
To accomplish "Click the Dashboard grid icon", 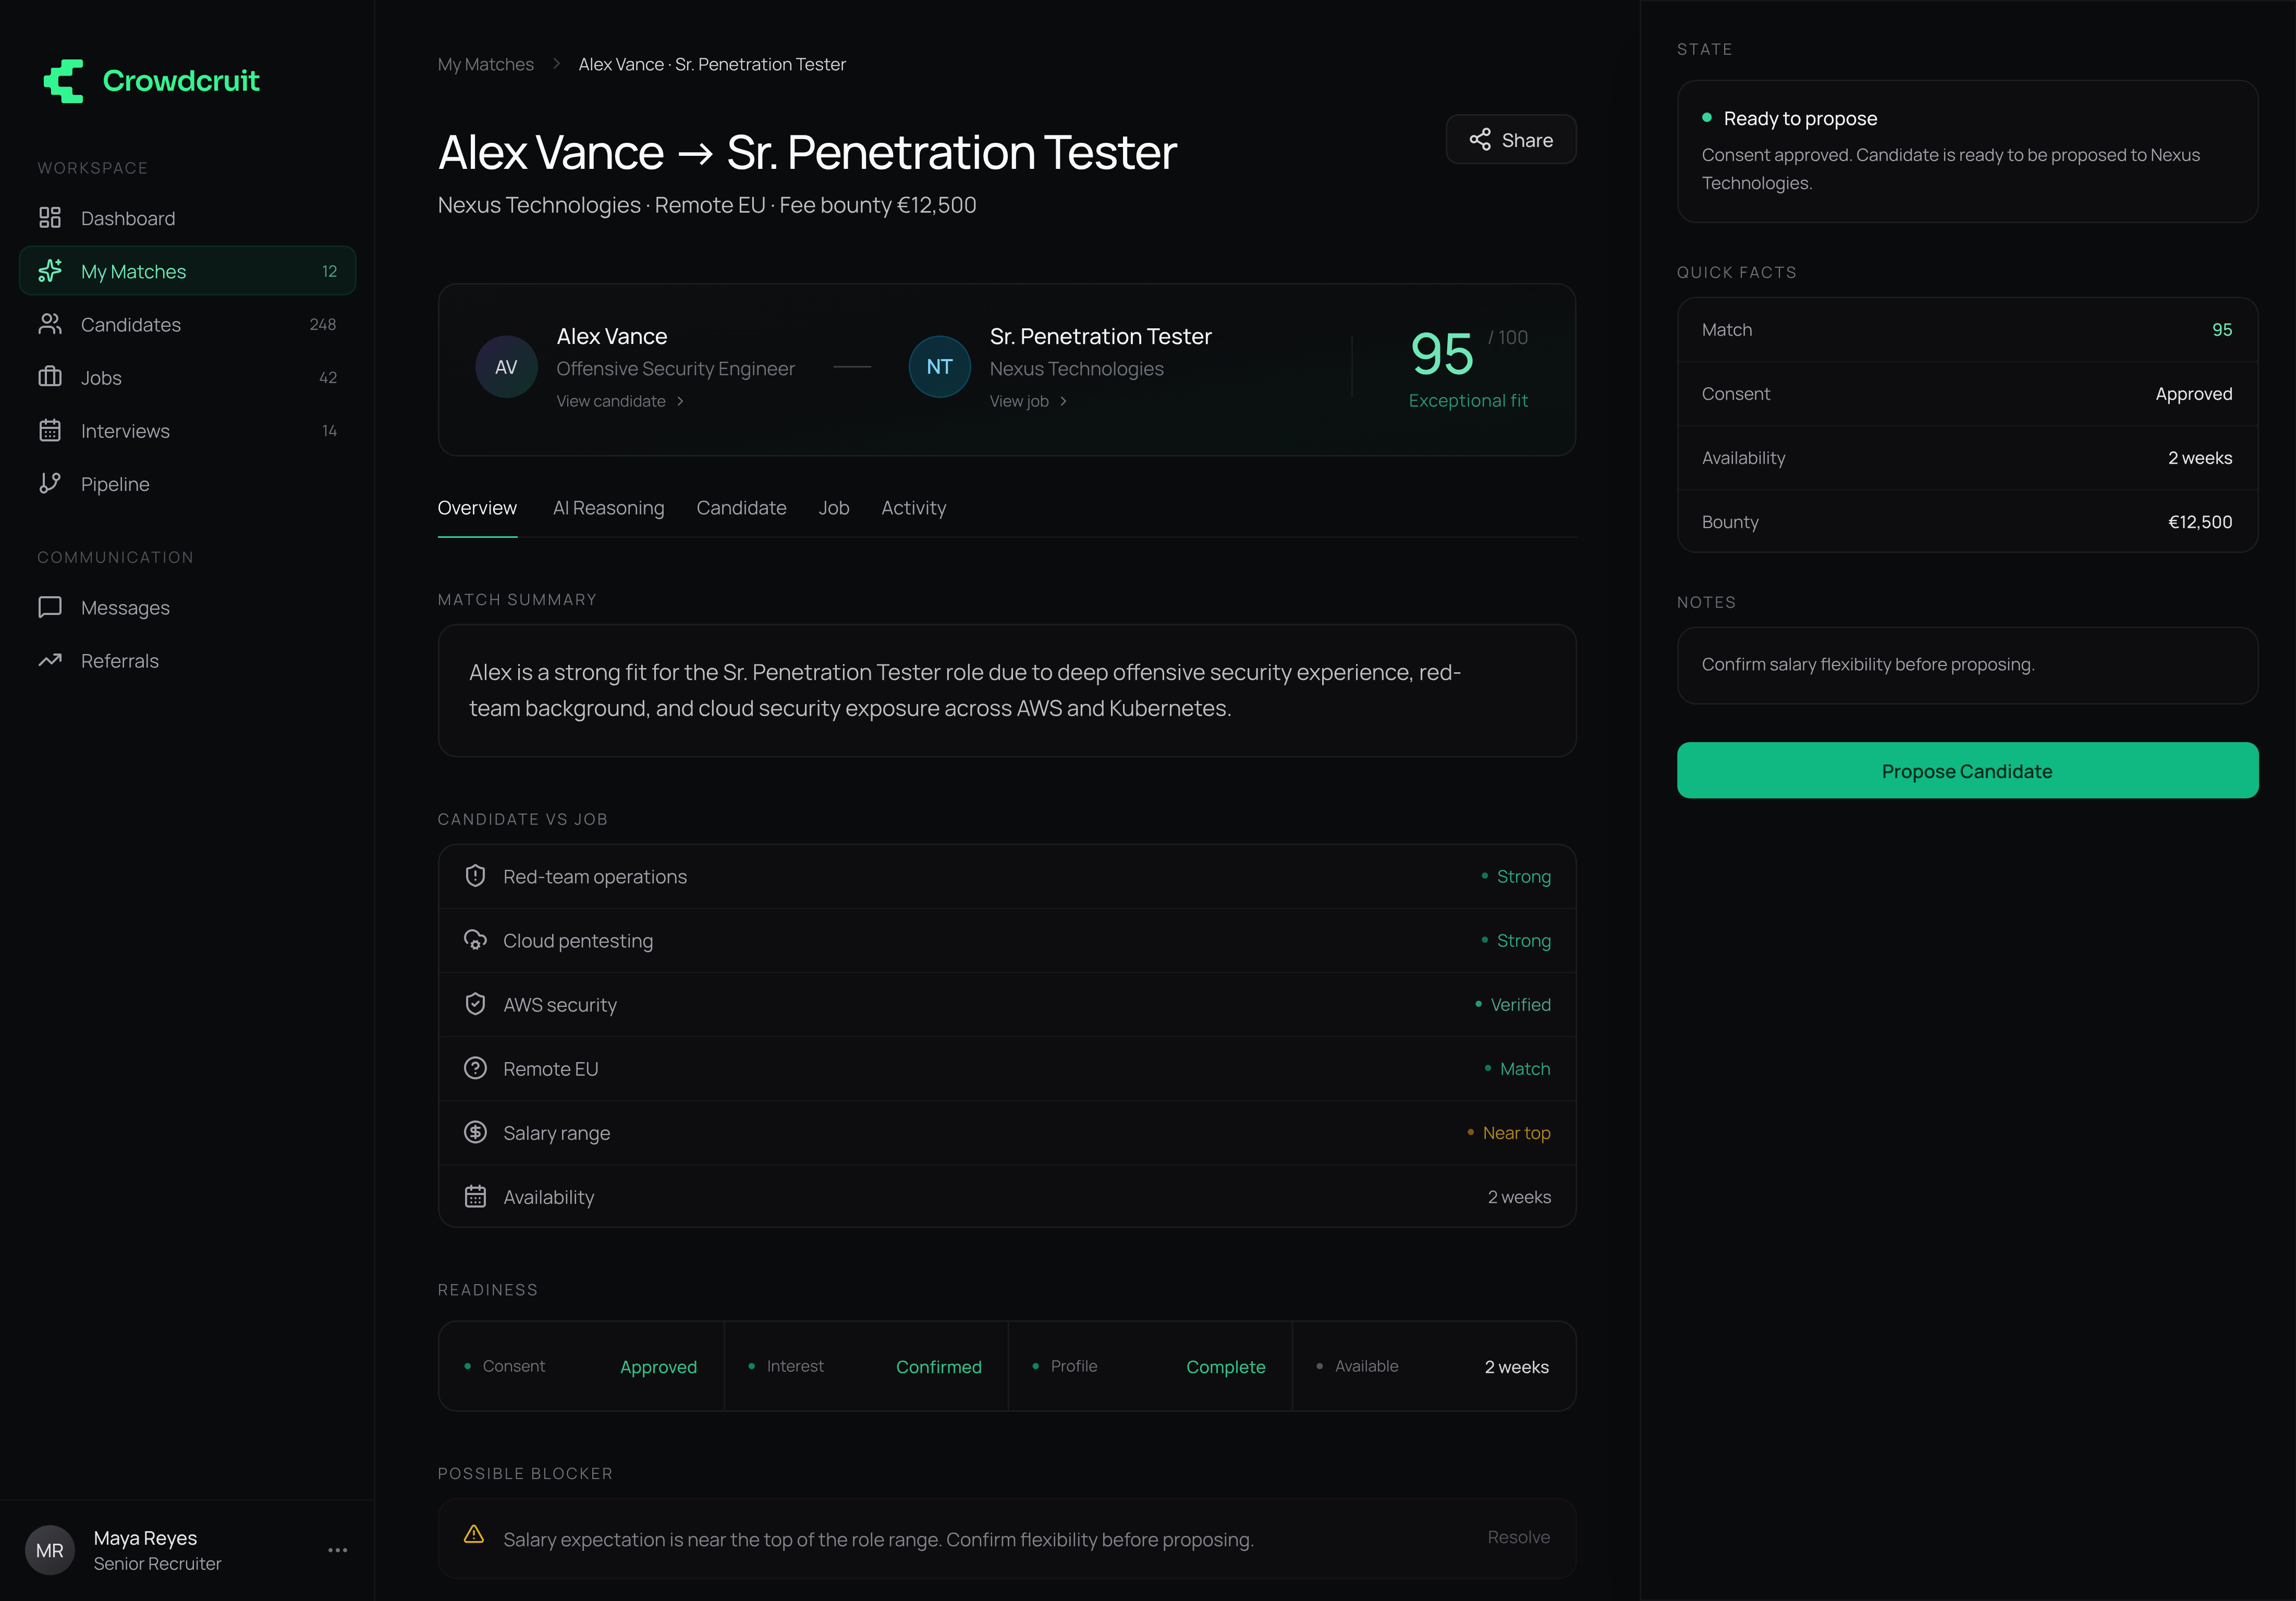I will click(50, 218).
